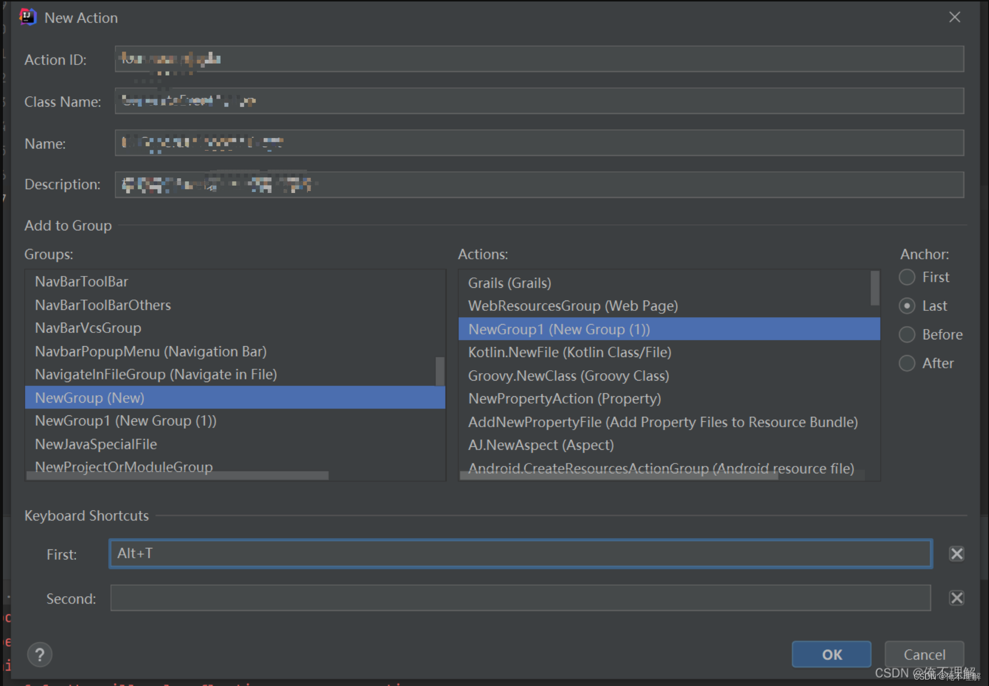The width and height of the screenshot is (989, 686).
Task: Click into the Description field
Action: (x=539, y=185)
